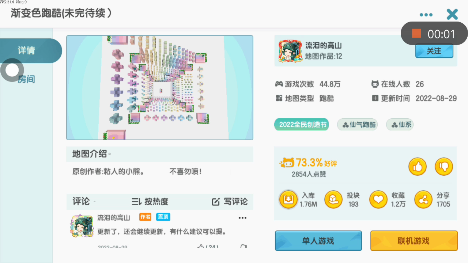Select the 仙气跑酷 tag
The width and height of the screenshot is (468, 263).
click(x=358, y=125)
